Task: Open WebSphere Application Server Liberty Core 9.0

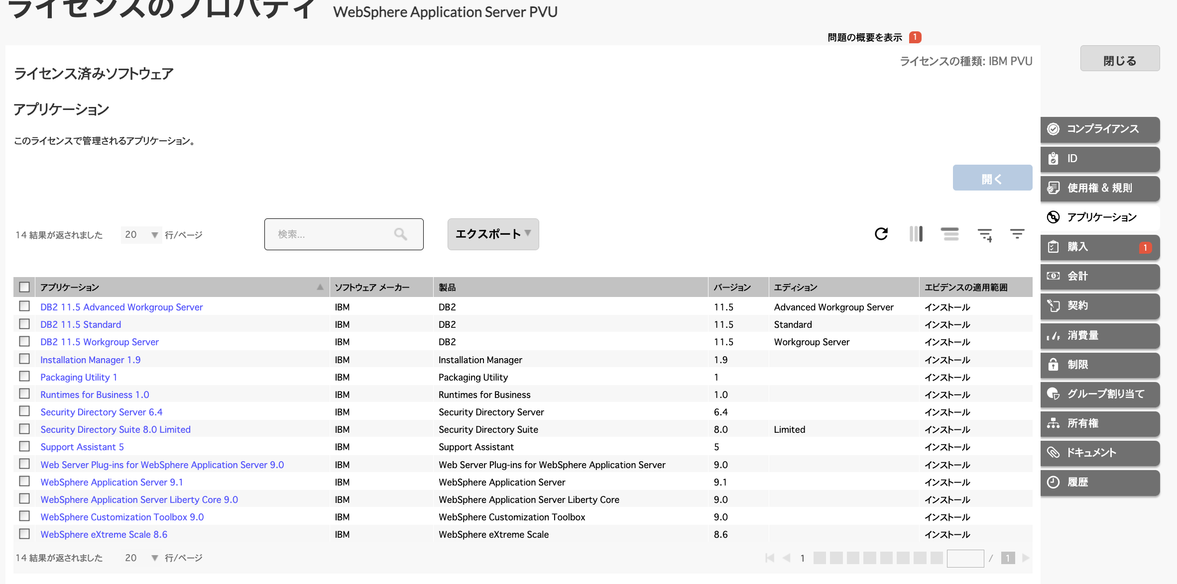Action: [x=139, y=499]
